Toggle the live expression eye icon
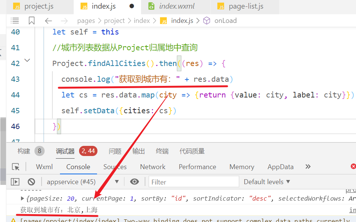 (x=135, y=181)
